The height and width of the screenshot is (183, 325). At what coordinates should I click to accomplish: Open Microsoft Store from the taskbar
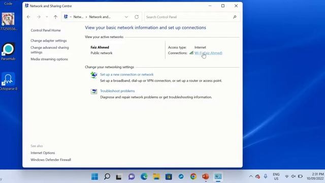click(169, 176)
